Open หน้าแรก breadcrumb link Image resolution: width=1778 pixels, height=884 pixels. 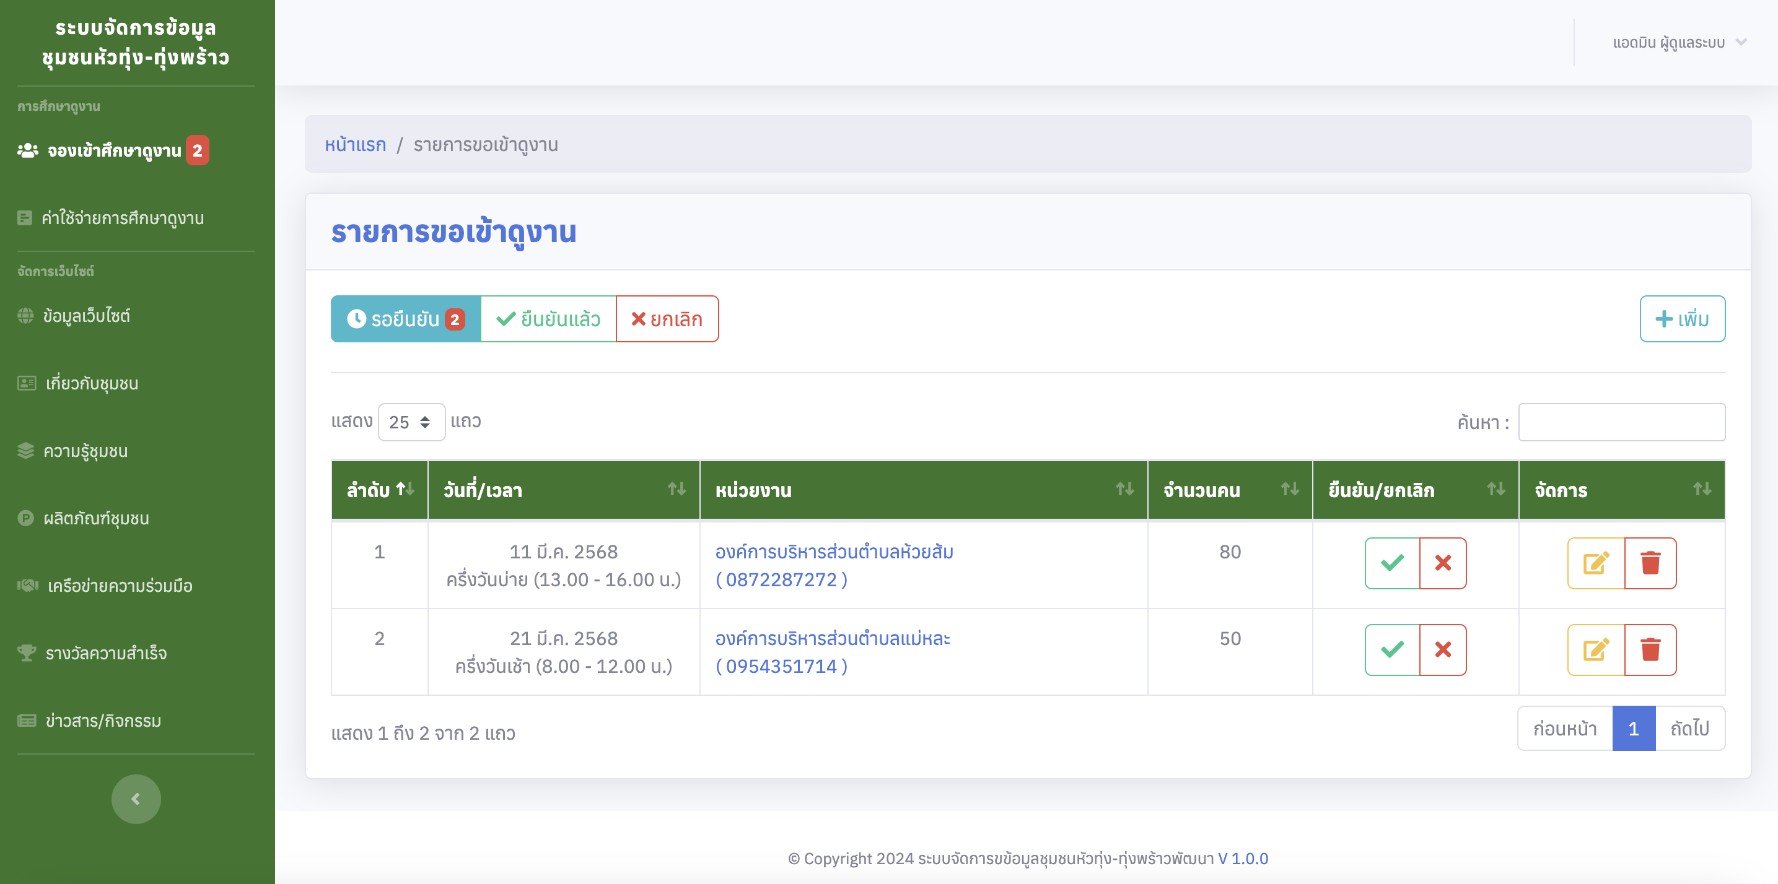tap(356, 145)
